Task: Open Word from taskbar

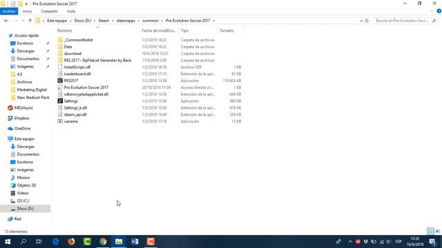Action: pos(135,242)
